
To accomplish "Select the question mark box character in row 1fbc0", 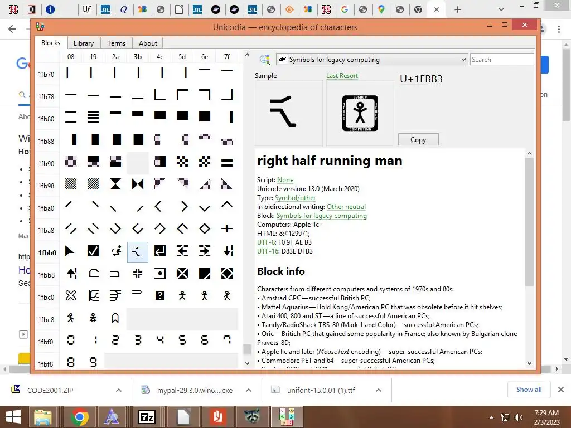I will [160, 296].
